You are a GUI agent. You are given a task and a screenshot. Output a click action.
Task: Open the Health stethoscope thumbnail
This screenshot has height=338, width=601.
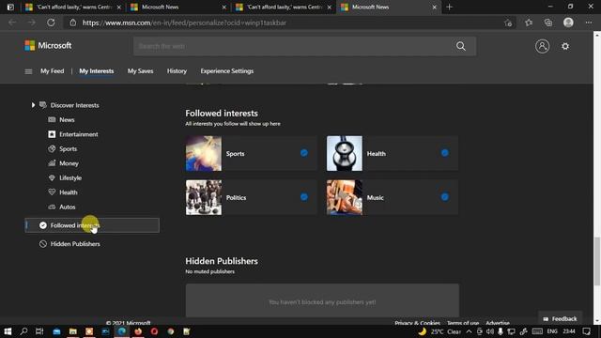[345, 153]
